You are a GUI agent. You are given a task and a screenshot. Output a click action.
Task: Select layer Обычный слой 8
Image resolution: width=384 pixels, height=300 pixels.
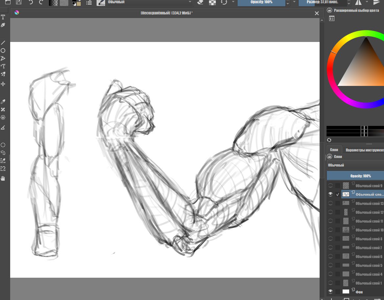(x=362, y=239)
